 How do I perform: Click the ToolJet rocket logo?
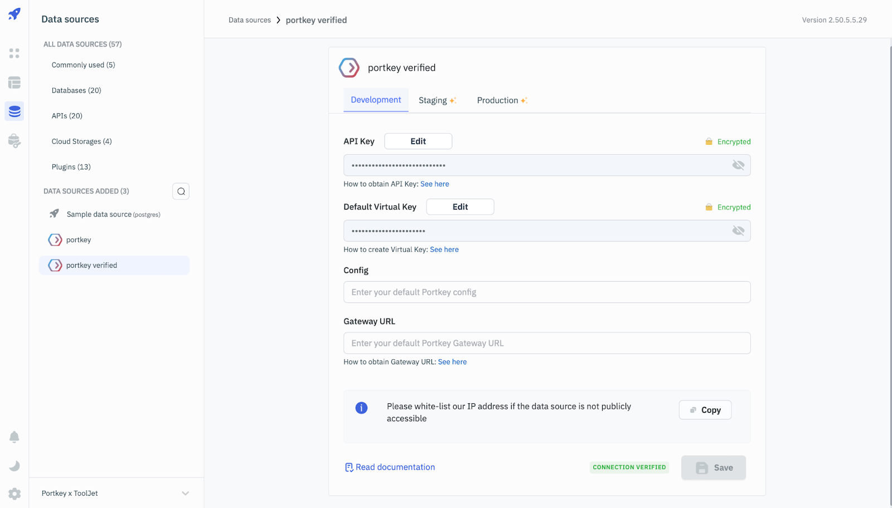click(14, 14)
